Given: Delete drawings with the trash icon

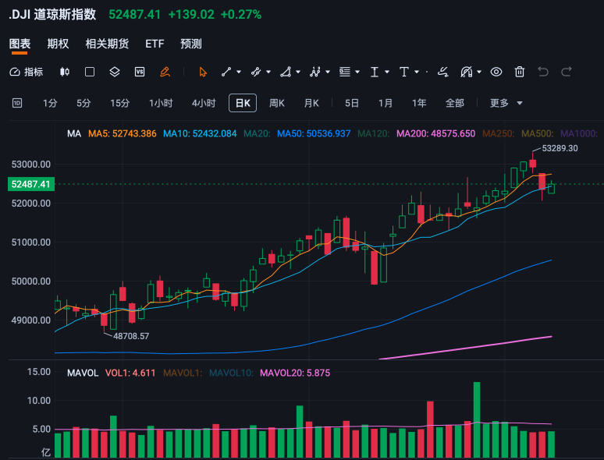Looking at the screenshot, I should click(520, 72).
